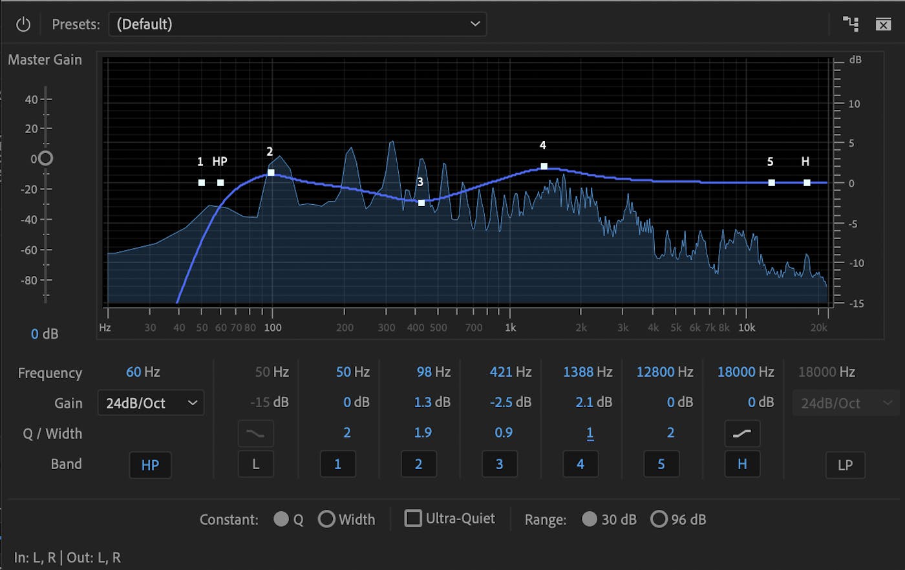Select the 96 dB range option
The height and width of the screenshot is (570, 905).
659,519
